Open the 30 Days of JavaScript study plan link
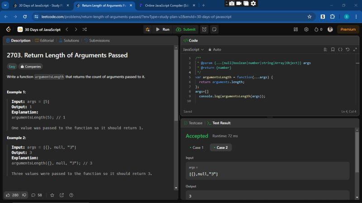362x203 pixels. point(39,29)
